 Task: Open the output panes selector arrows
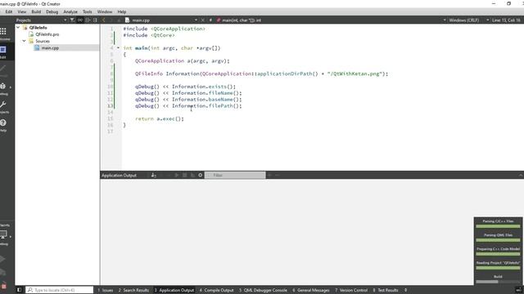(406, 290)
